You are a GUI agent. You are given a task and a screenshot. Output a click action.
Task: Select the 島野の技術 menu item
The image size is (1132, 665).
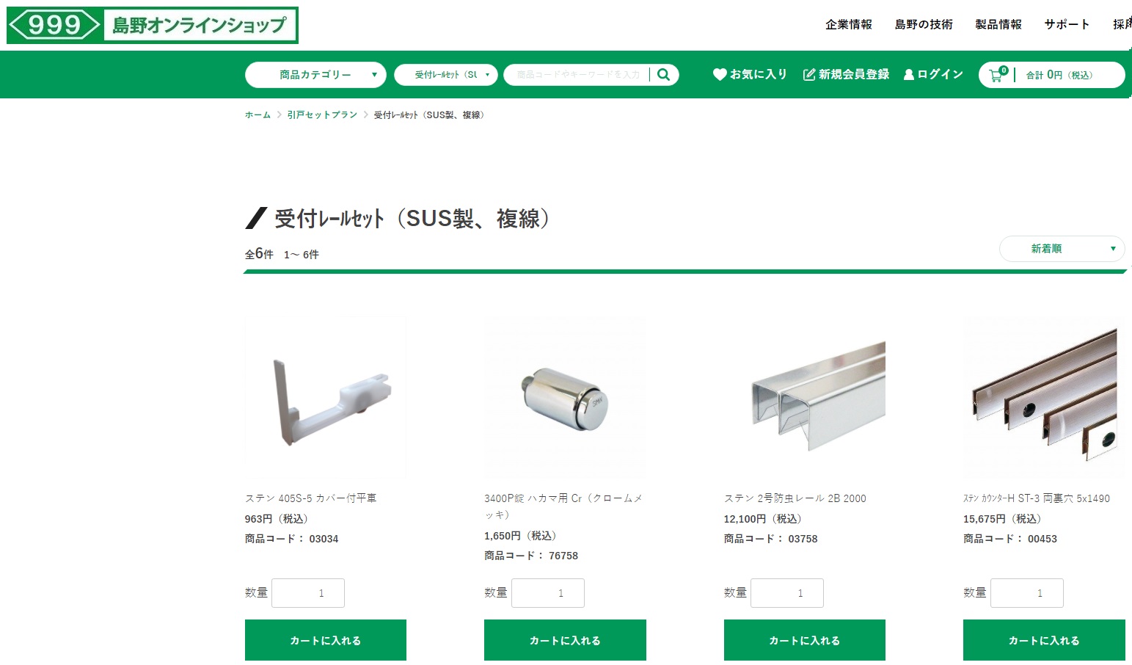[x=924, y=24]
